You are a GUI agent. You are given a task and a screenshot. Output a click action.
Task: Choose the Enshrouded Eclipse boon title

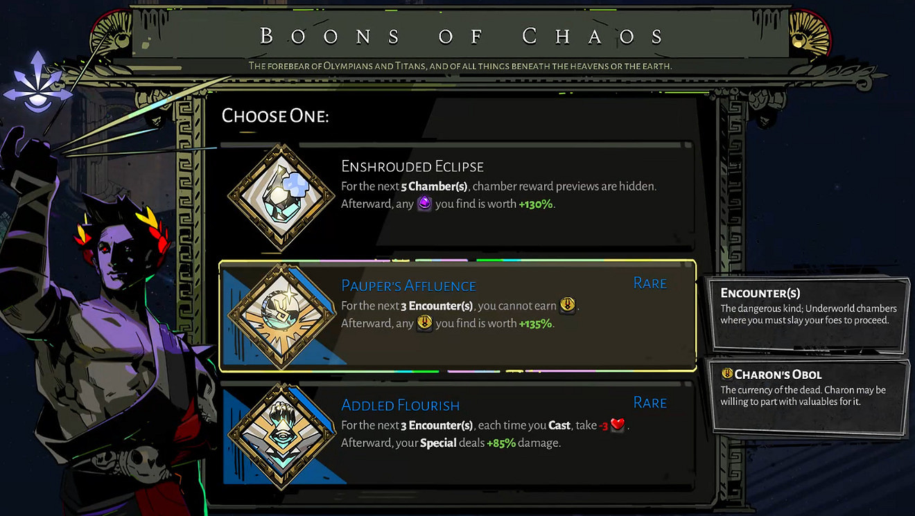(412, 166)
